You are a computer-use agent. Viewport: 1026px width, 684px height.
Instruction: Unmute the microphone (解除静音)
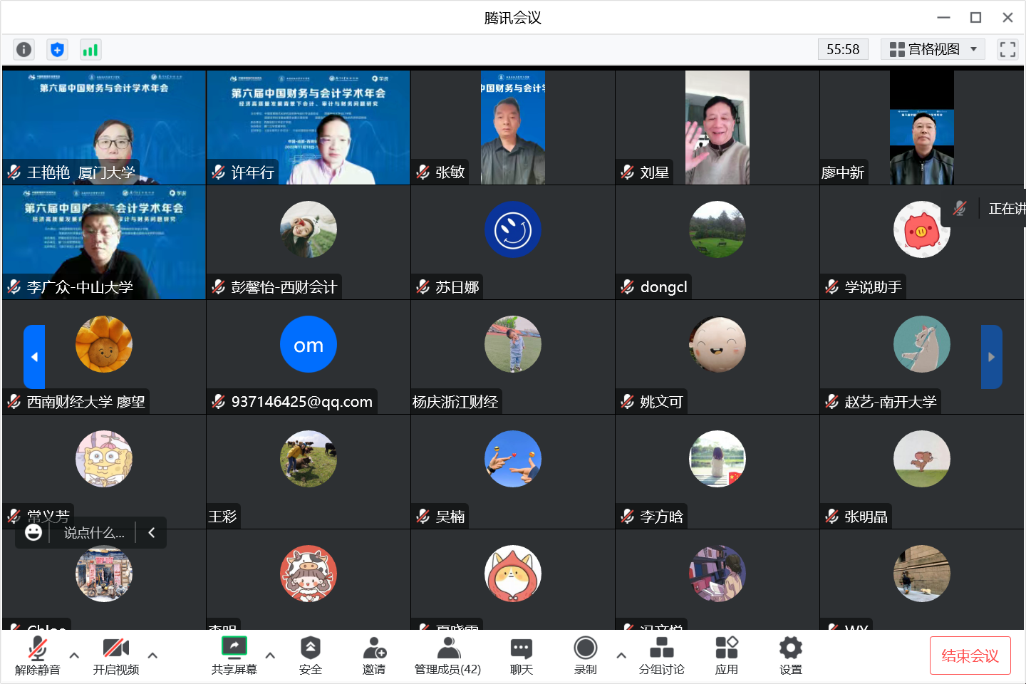click(x=38, y=655)
